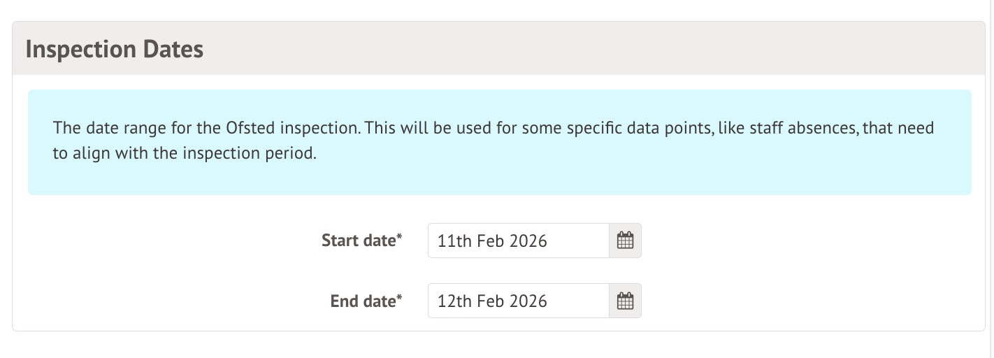
Task: Click the grey Inspection Dates header bar
Action: [559, 50]
